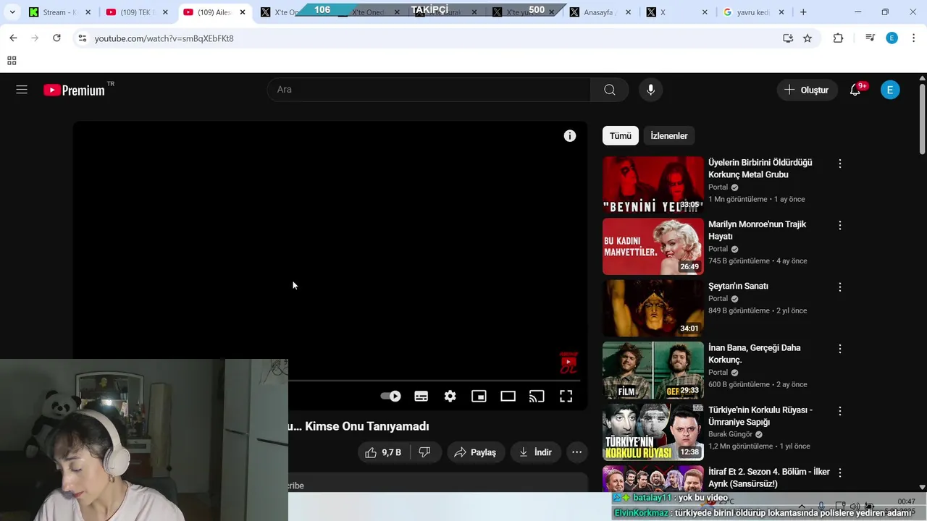The height and width of the screenshot is (521, 927).
Task: Open options for Türkiye'nin Korkulu Rüyası video
Action: [839, 411]
